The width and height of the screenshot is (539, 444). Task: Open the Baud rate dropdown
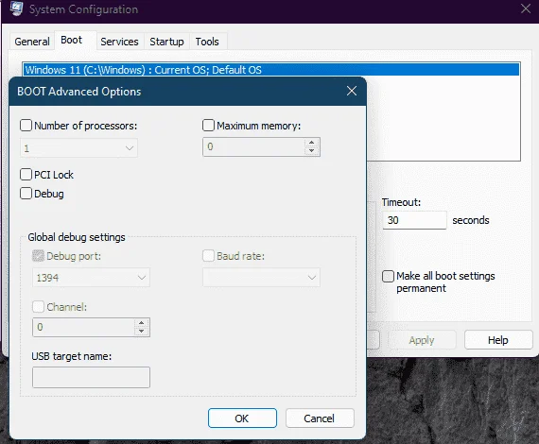(261, 278)
